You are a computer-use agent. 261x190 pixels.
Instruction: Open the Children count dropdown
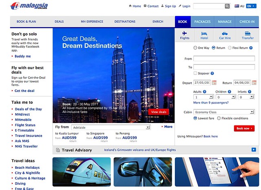click(x=226, y=97)
